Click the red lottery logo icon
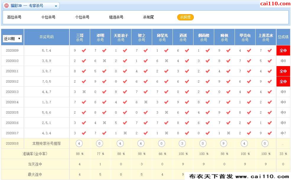The image size is (291, 180). [6, 6]
